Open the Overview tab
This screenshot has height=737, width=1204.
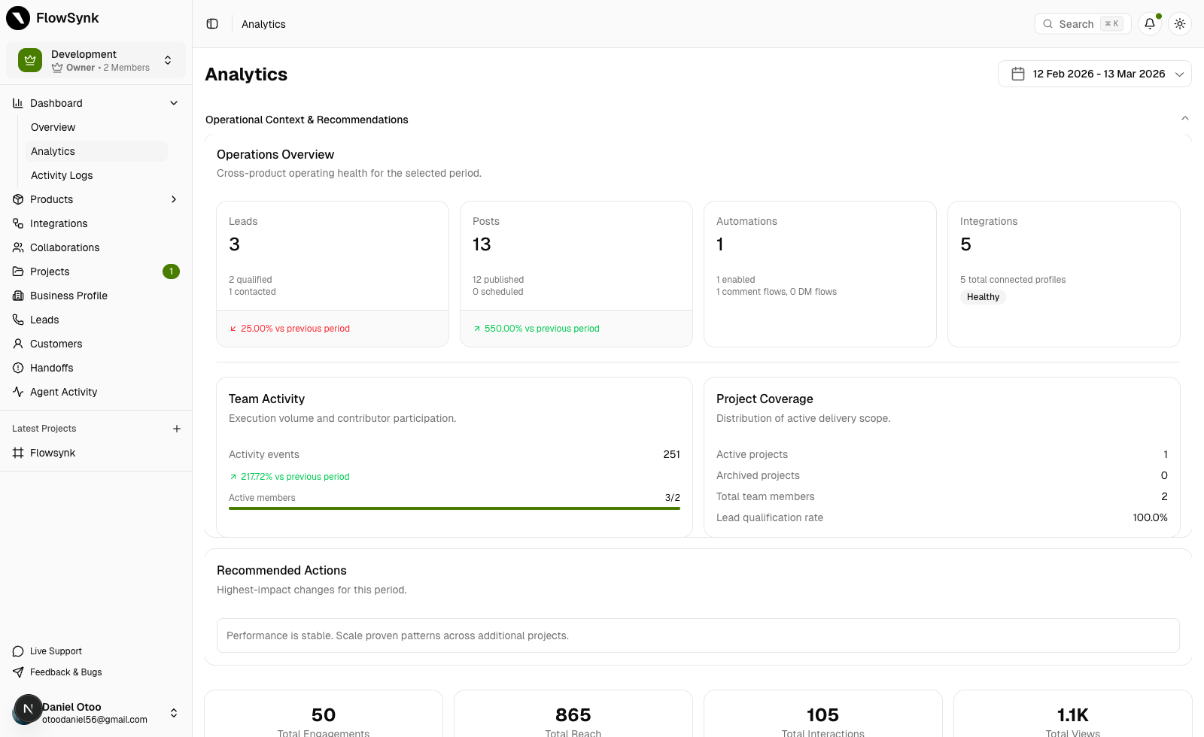(53, 127)
